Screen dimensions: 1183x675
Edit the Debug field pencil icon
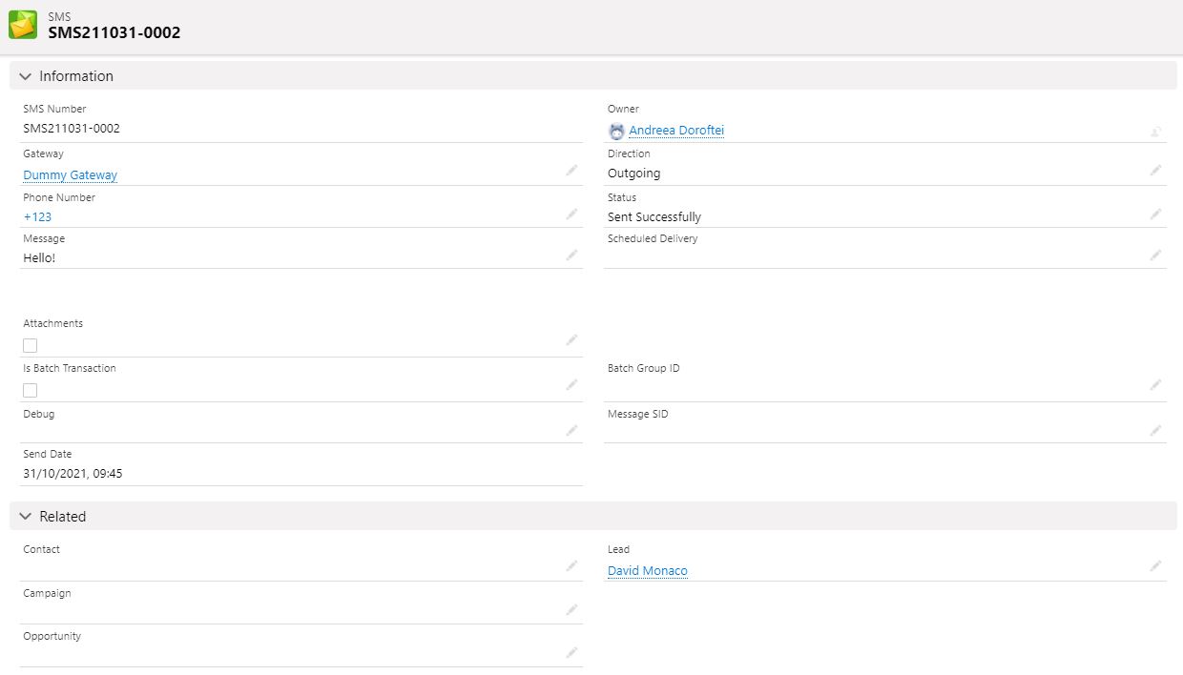click(571, 430)
